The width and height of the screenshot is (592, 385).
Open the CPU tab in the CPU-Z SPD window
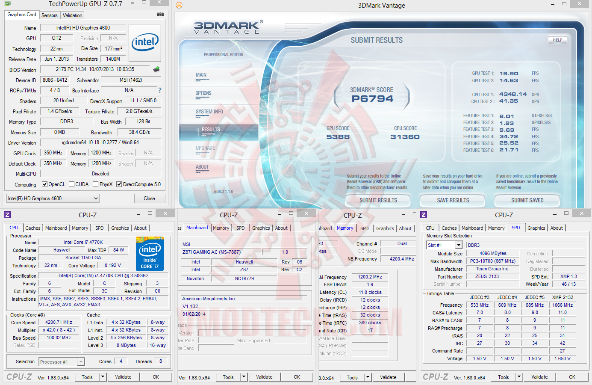[x=430, y=228]
